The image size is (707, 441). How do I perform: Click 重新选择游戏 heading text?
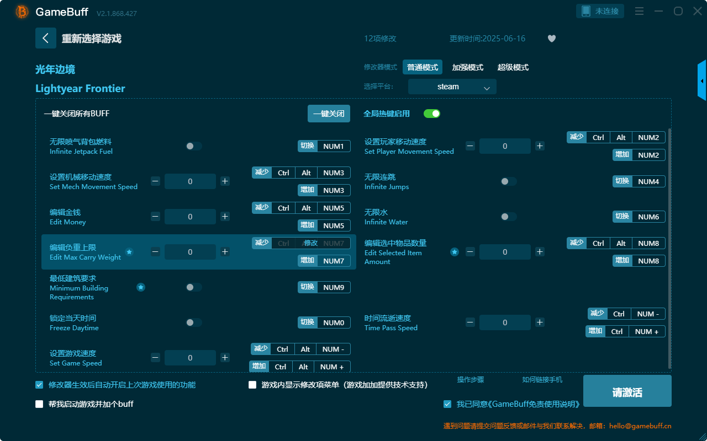92,39
